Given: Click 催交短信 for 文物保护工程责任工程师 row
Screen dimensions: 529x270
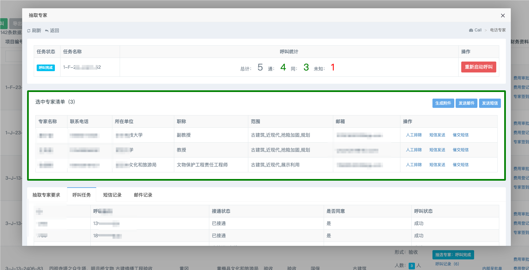Looking at the screenshot, I should click(461, 165).
